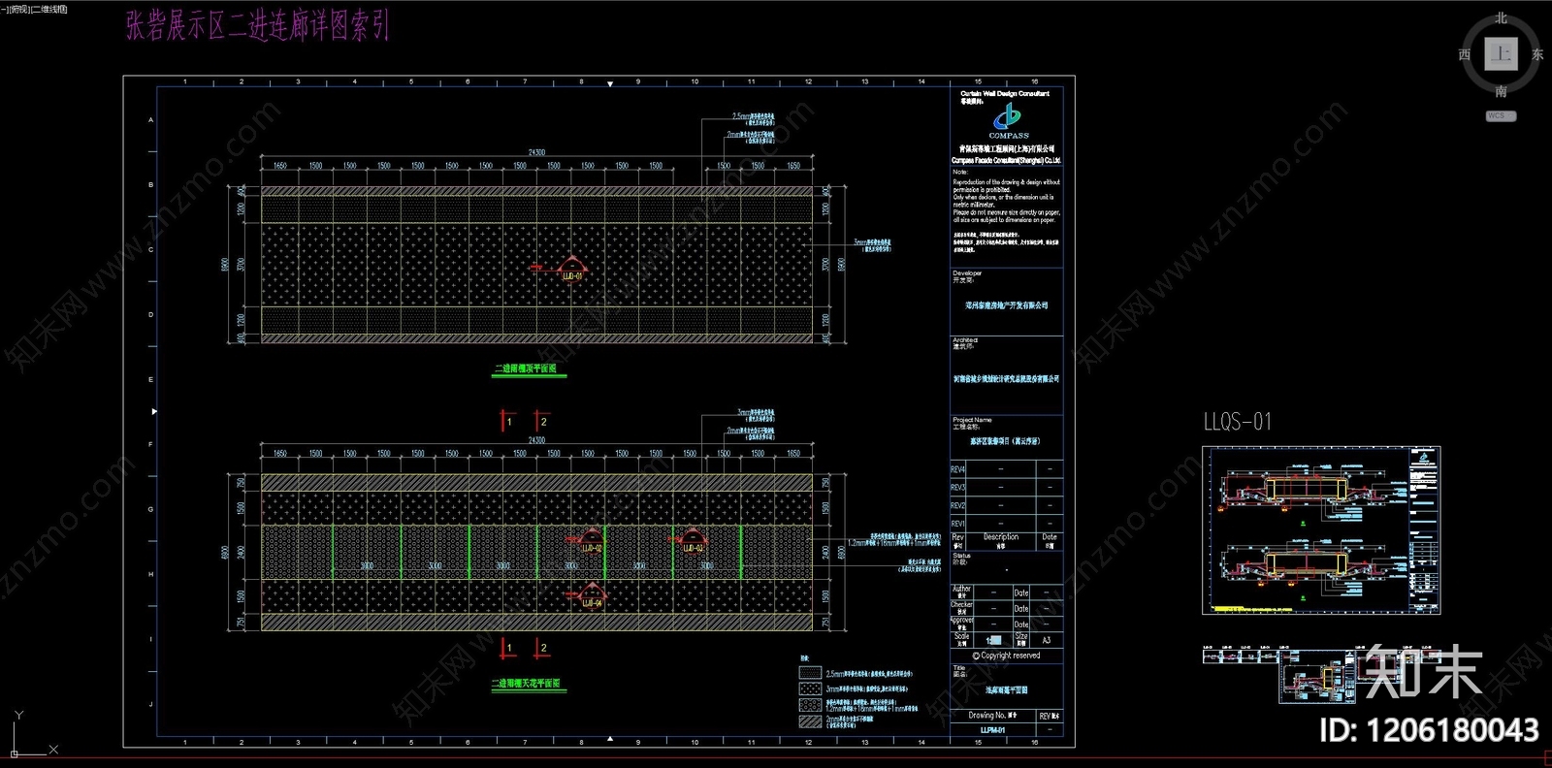The height and width of the screenshot is (768, 1552).
Task: Pick the LLQS-01 section drawing sheet
Action: click(x=1321, y=530)
